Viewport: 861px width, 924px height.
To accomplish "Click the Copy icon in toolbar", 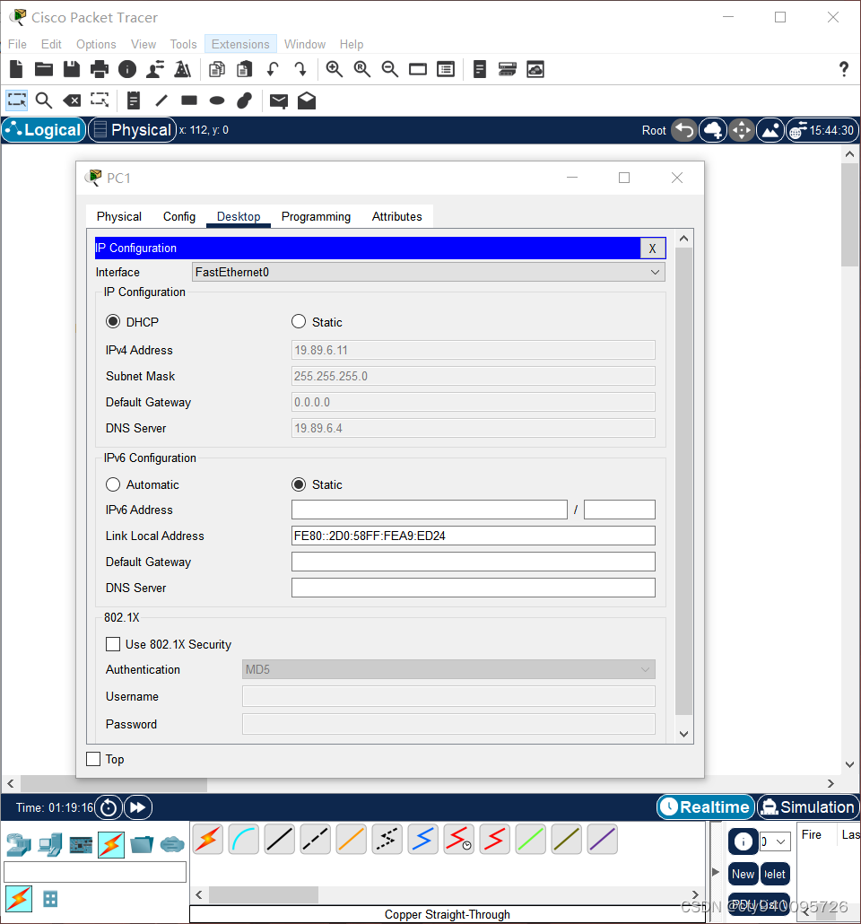I will tap(217, 70).
